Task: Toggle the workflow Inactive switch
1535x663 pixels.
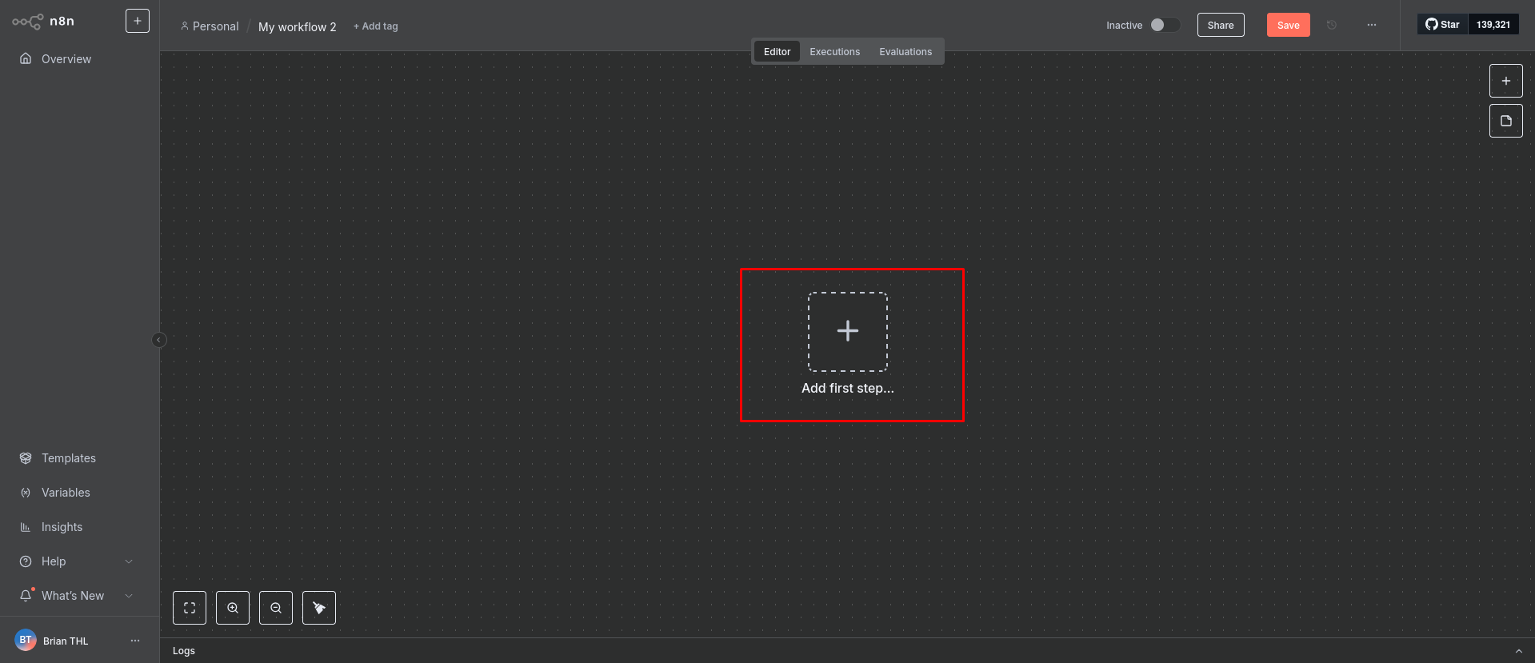Action: [1165, 25]
